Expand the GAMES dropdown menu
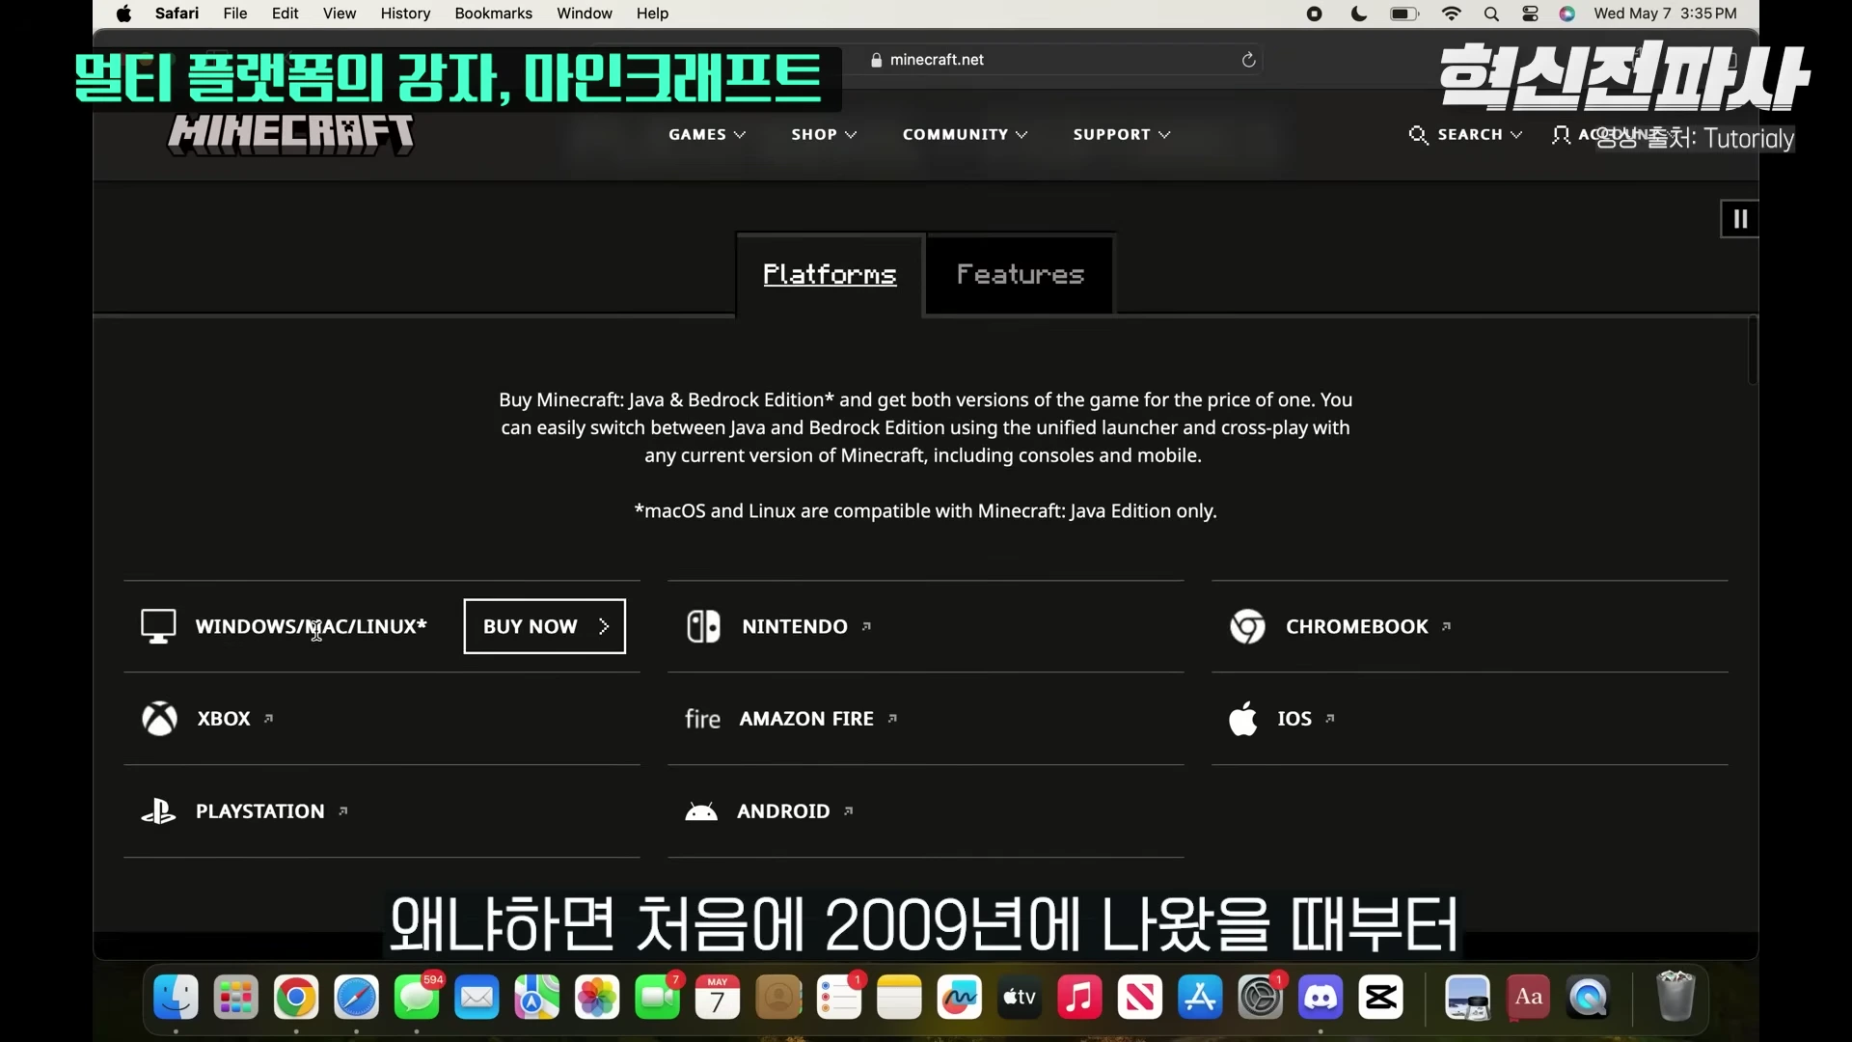1852x1042 pixels. [707, 134]
